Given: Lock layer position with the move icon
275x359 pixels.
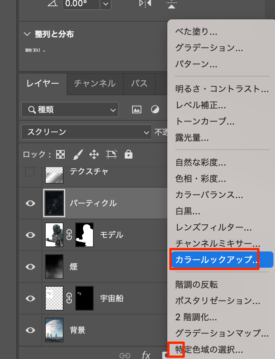Looking at the screenshot, I should click(94, 155).
